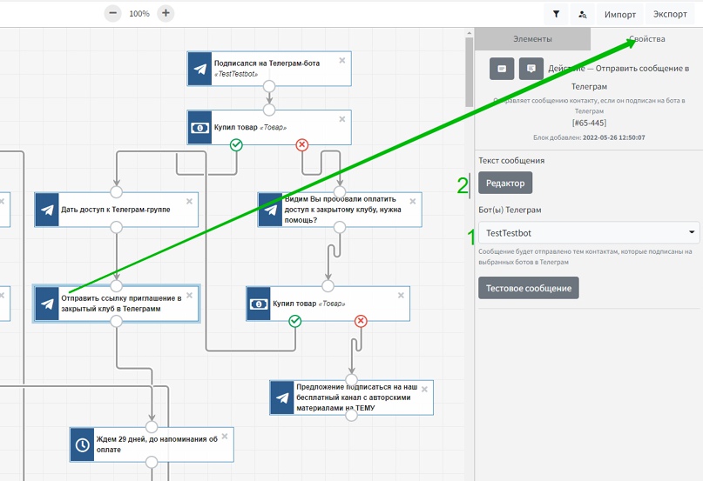Viewport: 703px width, 481px height.
Task: Zoom out the canvas with minus button
Action: (112, 14)
